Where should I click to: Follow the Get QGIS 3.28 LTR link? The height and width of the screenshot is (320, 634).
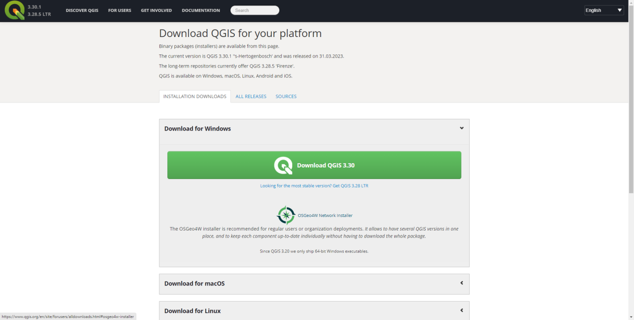314,185
